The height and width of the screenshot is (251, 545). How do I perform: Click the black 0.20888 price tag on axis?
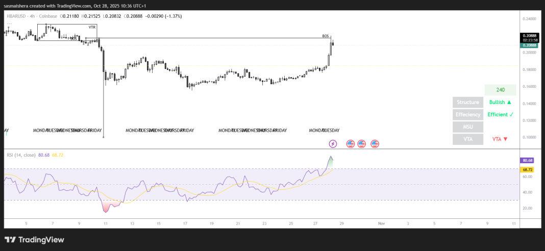tap(530, 36)
